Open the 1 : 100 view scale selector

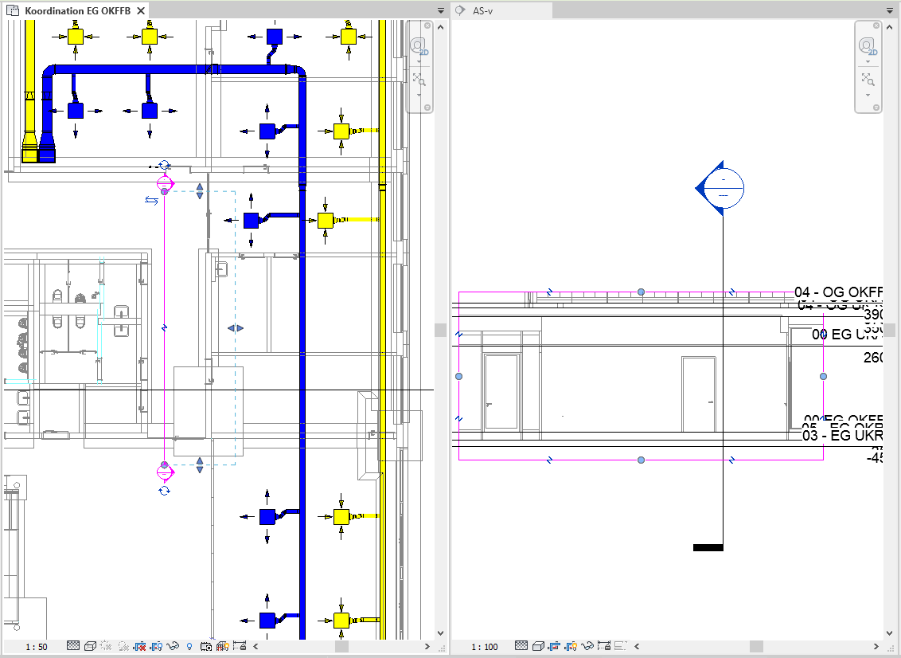[x=486, y=647]
